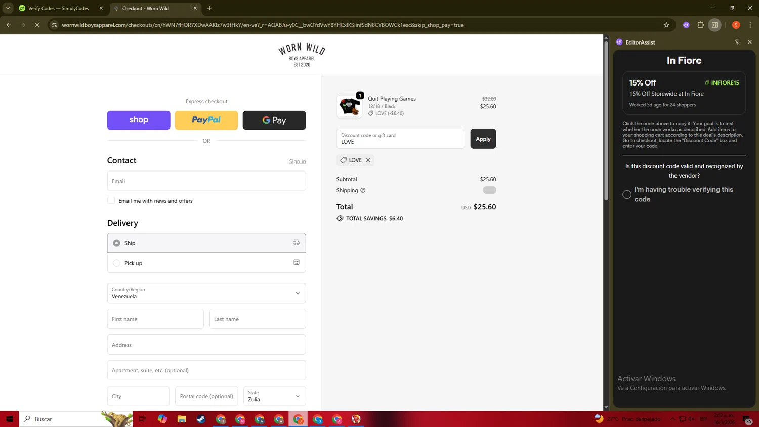Open the weather widget in taskbar

(627, 419)
